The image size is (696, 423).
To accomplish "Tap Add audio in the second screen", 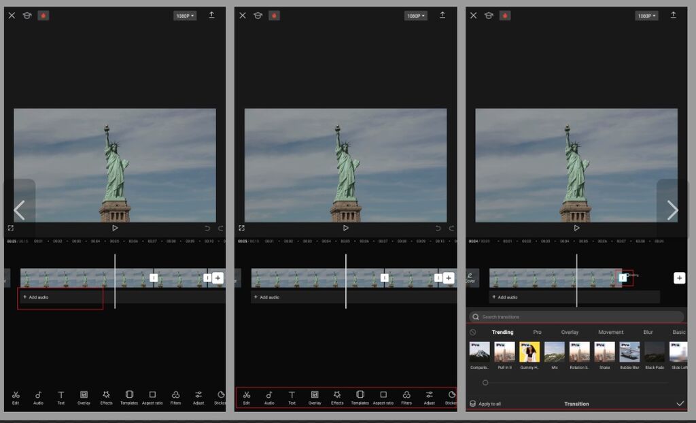I will click(x=266, y=297).
